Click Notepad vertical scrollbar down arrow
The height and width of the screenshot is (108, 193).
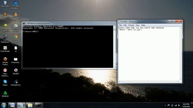point(181,79)
